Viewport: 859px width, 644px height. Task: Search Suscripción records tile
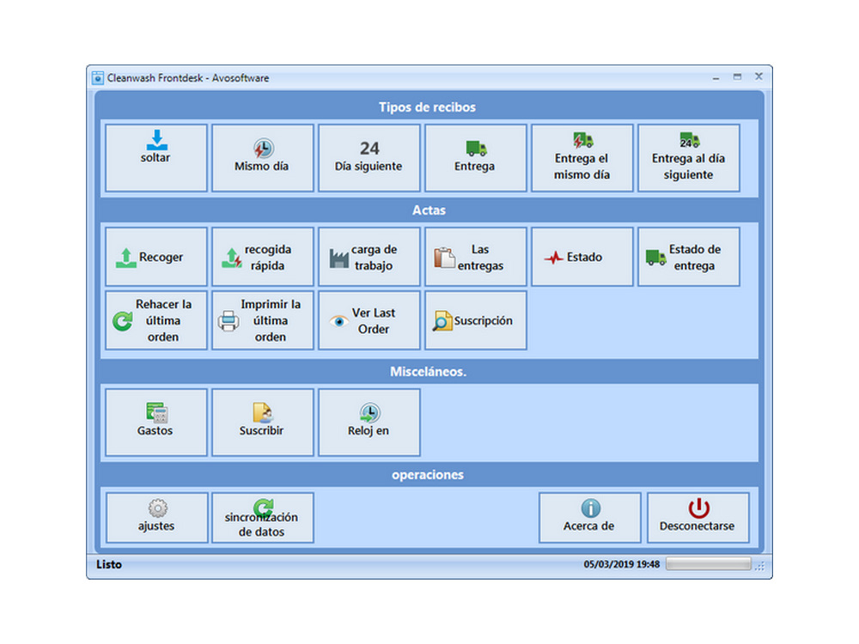click(476, 320)
